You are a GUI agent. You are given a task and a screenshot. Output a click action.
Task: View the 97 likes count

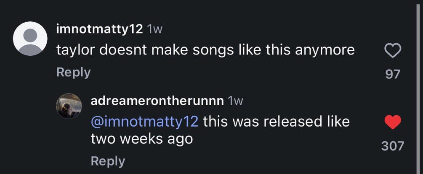393,74
